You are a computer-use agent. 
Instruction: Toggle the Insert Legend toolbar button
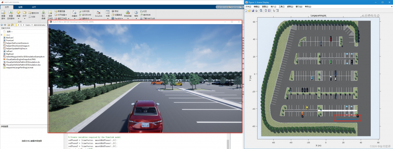coord(269,11)
